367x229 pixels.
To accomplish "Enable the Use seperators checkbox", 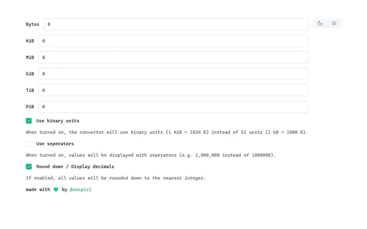I will (x=29, y=144).
